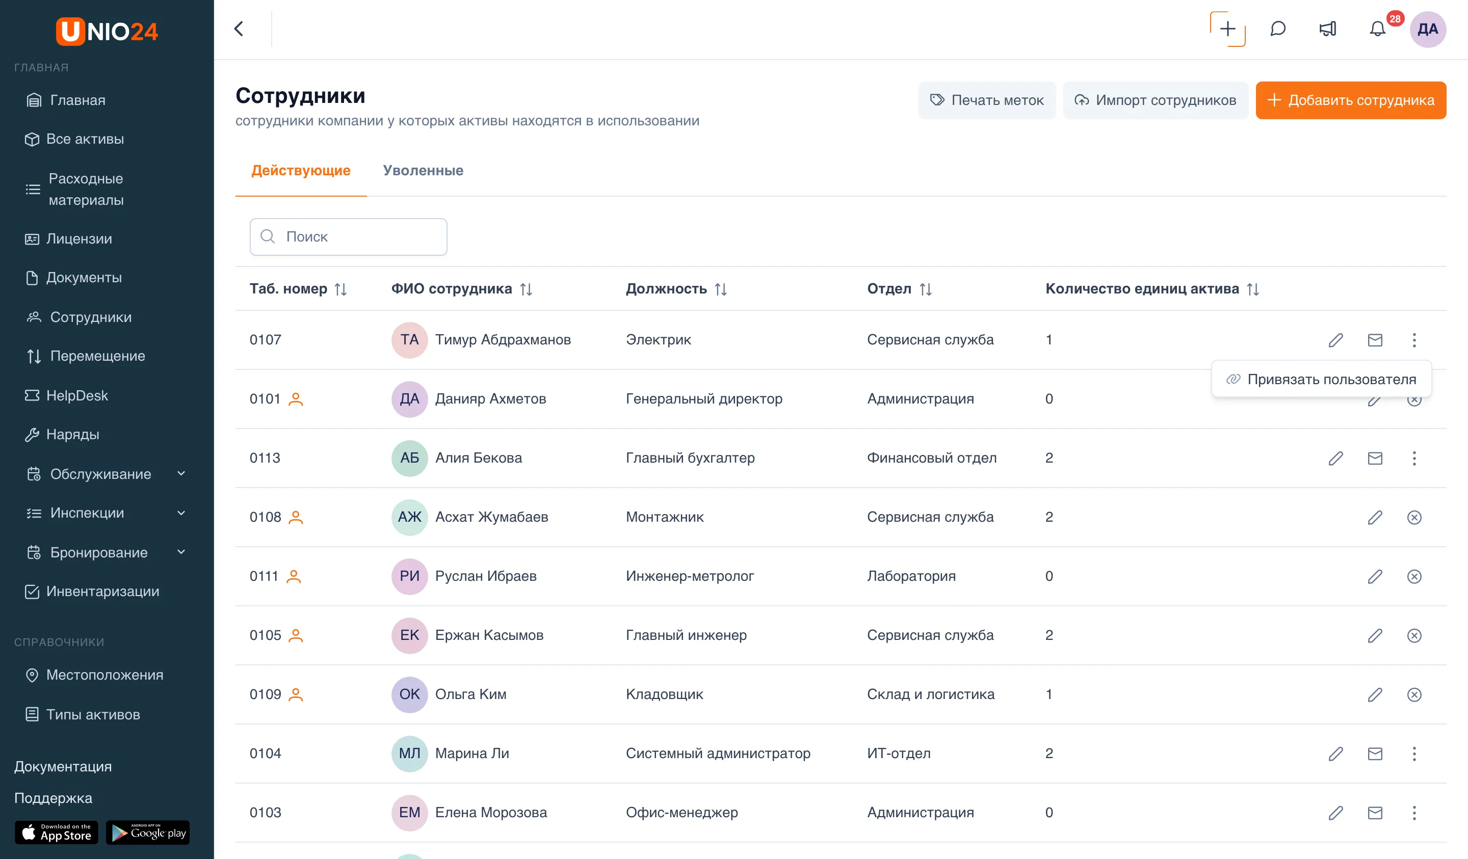Screen dimensions: 1468x859
Task: Sort by Количество единиц актива column
Action: pos(1253,289)
